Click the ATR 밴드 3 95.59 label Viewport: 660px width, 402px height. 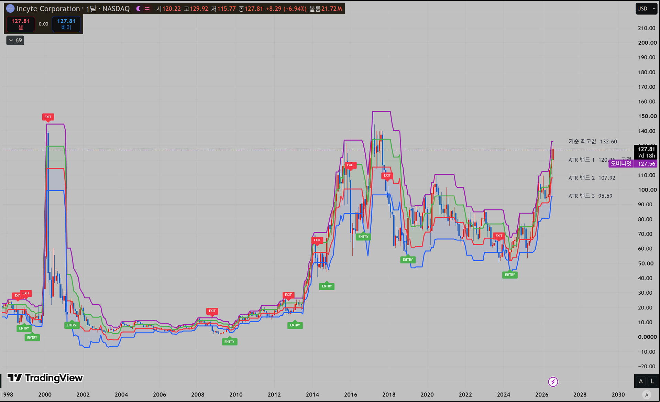tap(590, 196)
